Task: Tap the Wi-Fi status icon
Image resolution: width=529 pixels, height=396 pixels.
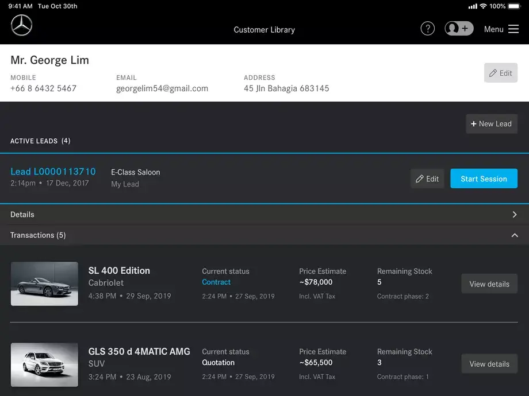Action: point(483,6)
